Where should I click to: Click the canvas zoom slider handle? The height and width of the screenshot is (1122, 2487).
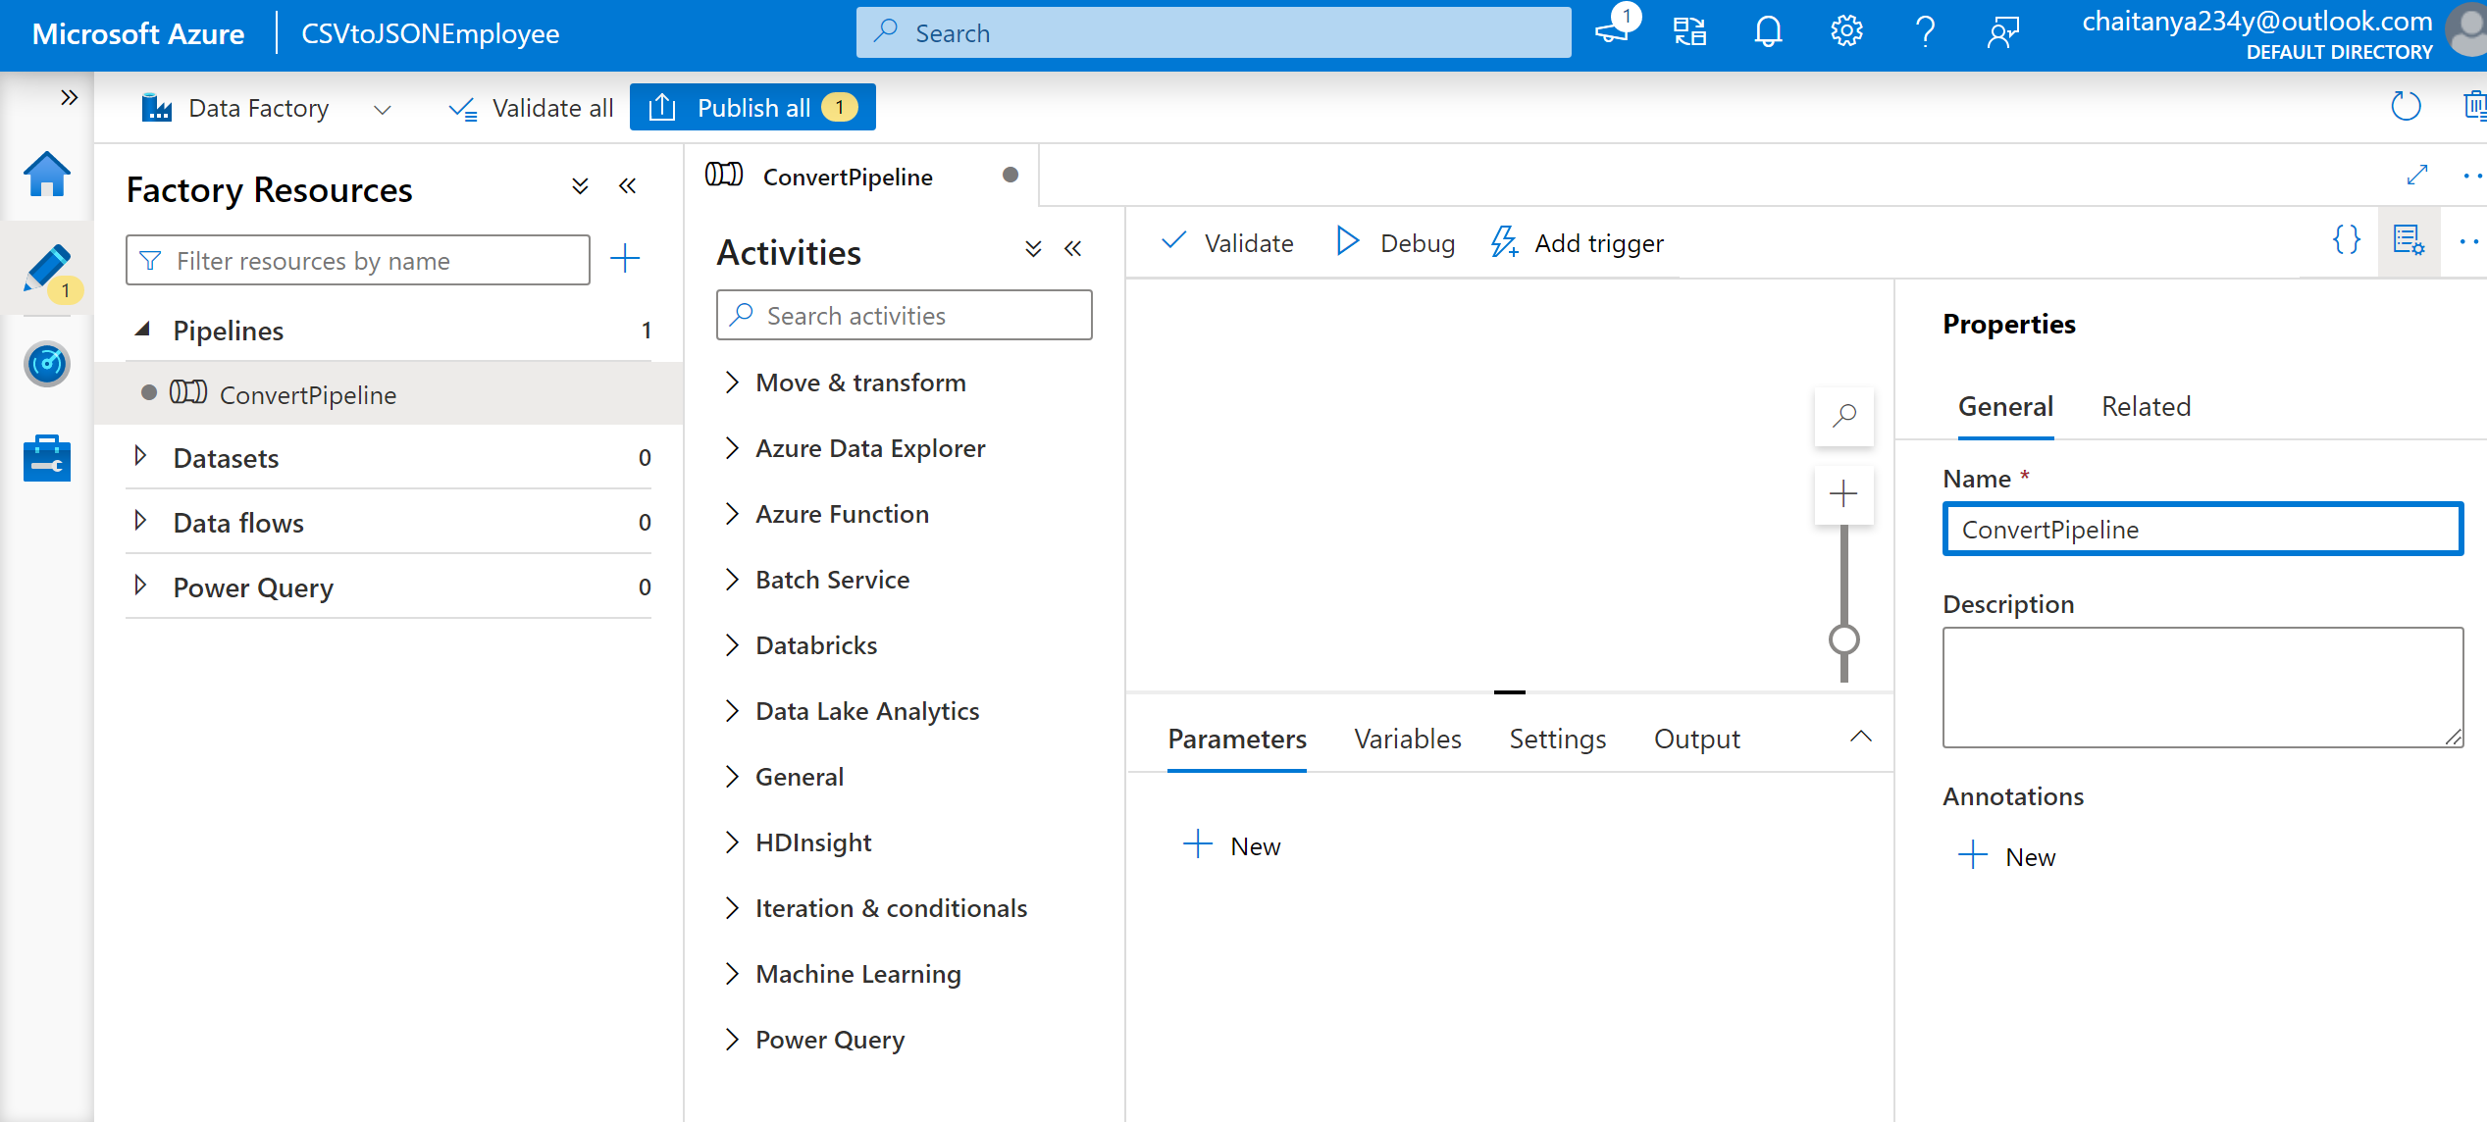click(x=1844, y=639)
